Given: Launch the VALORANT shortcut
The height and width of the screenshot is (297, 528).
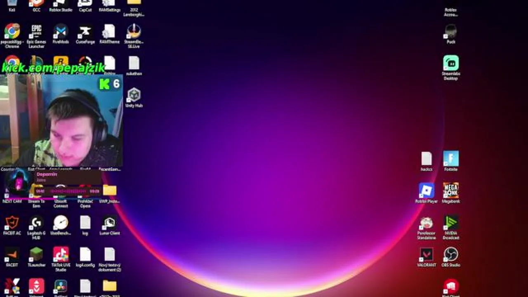Looking at the screenshot, I should tap(427, 255).
